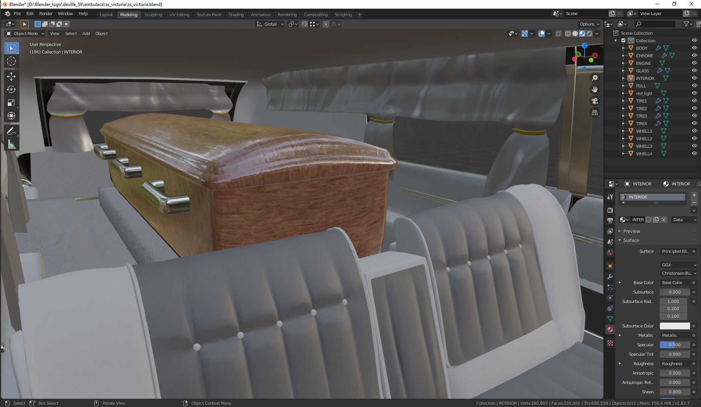Expand the Preview panel
Image resolution: width=701 pixels, height=407 pixels.
point(620,231)
